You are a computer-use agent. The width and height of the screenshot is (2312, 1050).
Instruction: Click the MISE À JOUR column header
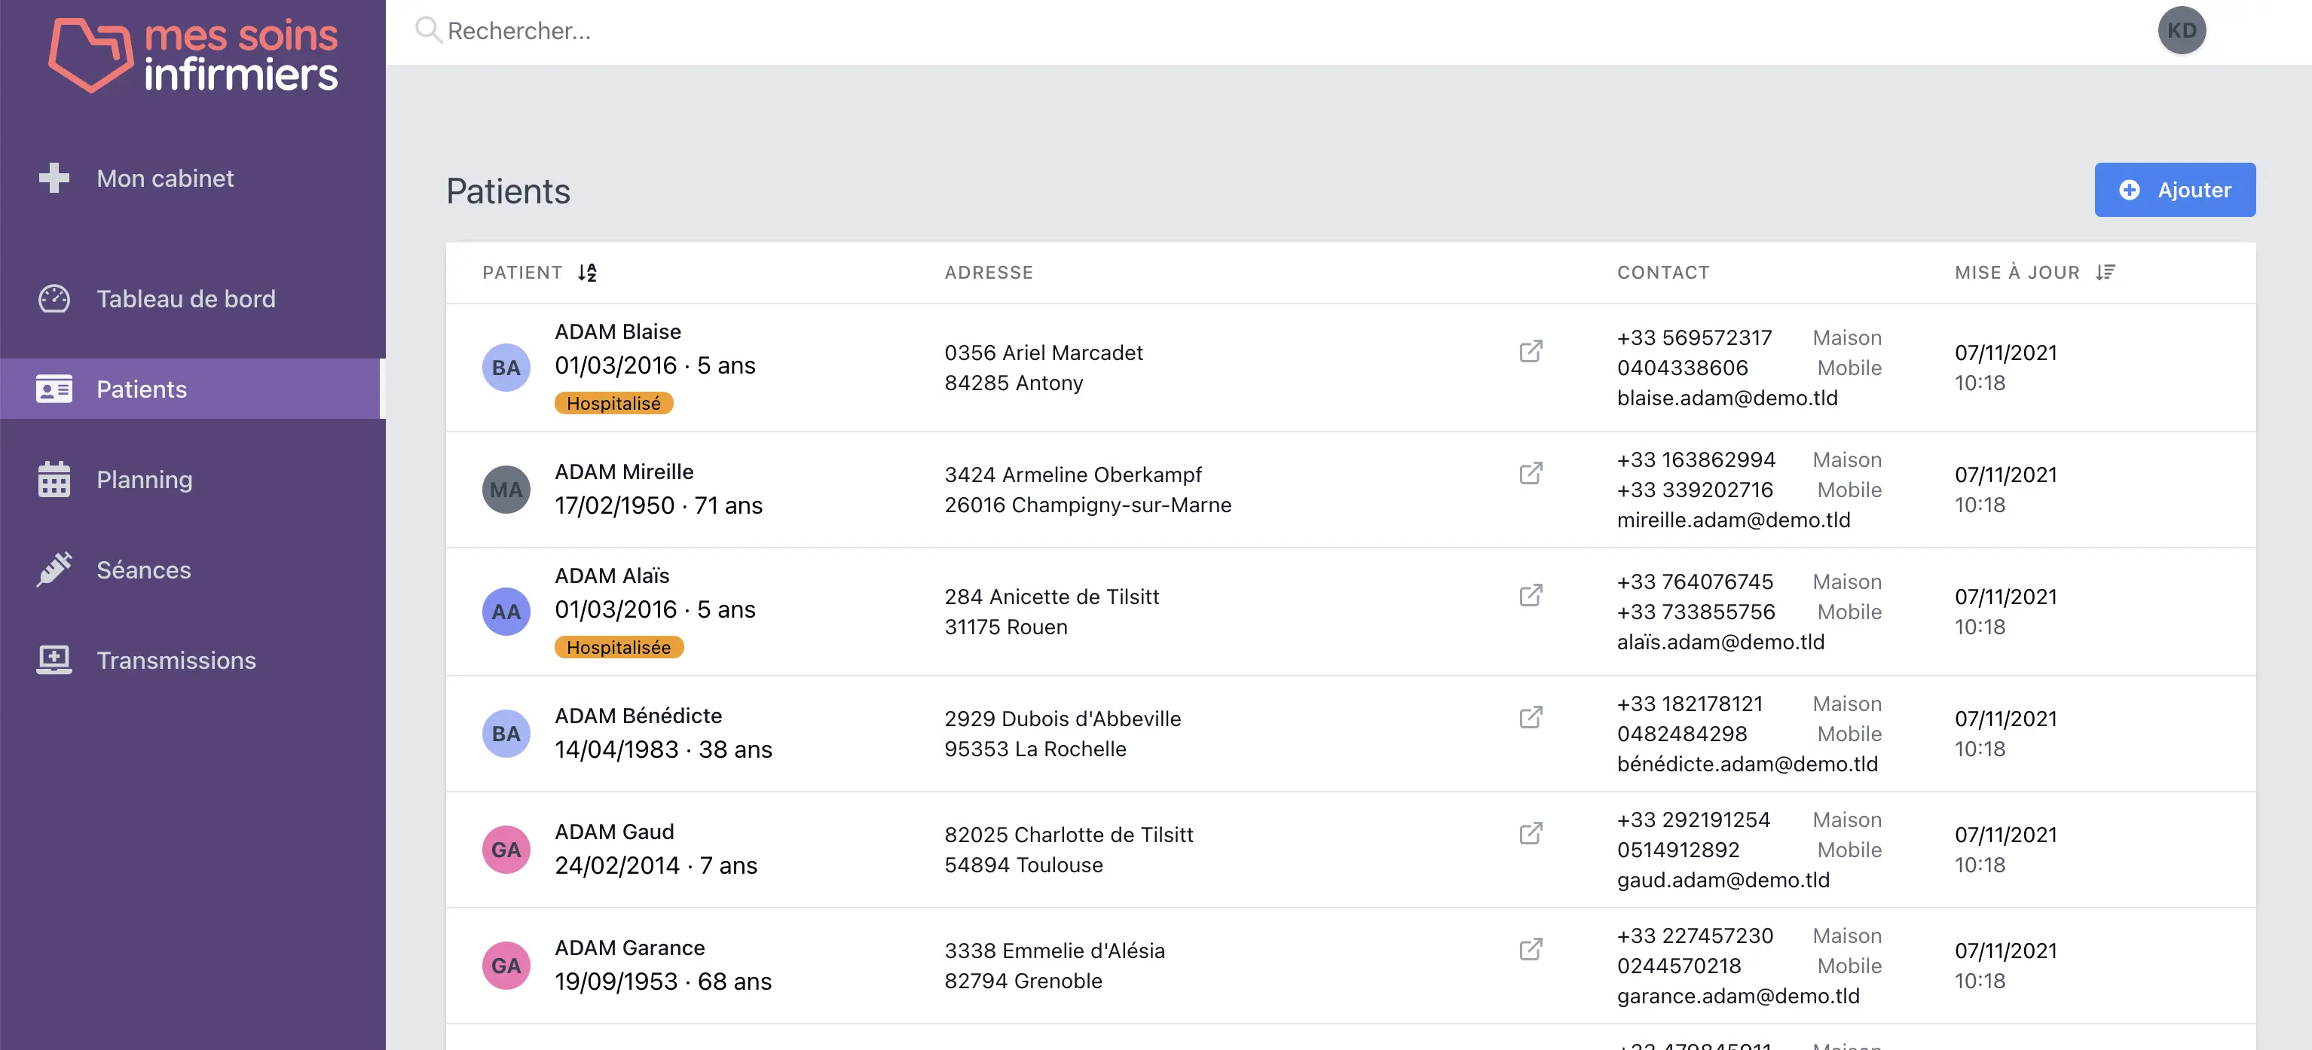(2017, 272)
